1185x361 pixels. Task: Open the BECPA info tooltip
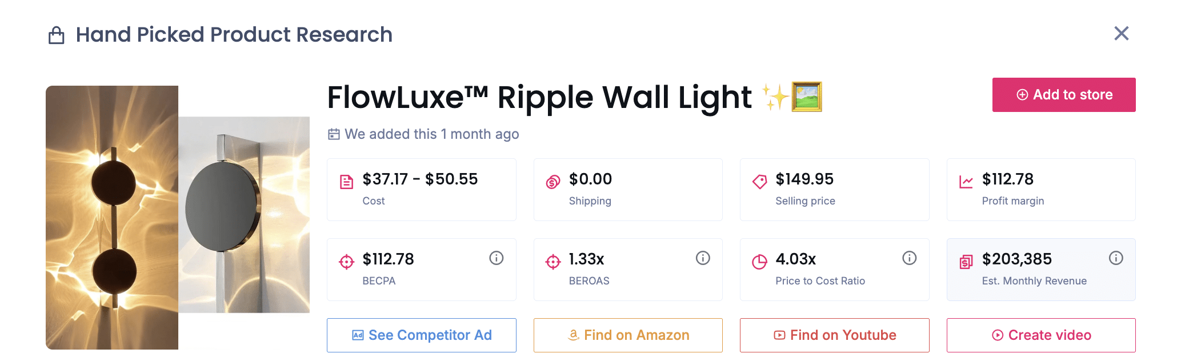click(495, 258)
